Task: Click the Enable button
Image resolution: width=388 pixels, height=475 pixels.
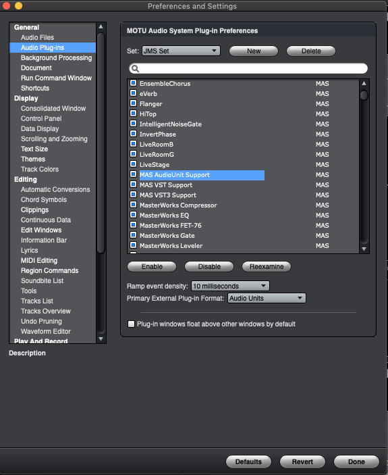Action: click(x=152, y=267)
